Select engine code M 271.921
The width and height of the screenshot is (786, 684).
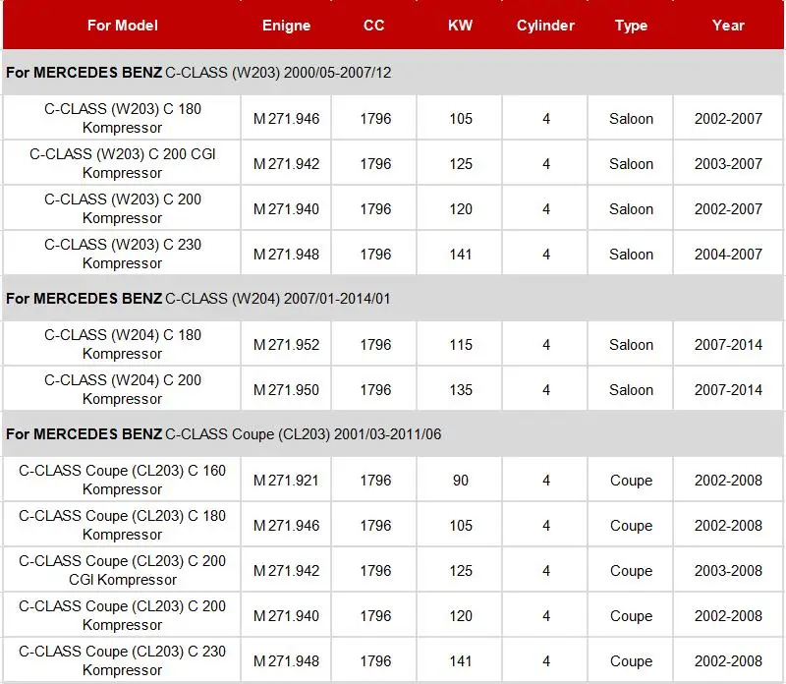click(286, 480)
